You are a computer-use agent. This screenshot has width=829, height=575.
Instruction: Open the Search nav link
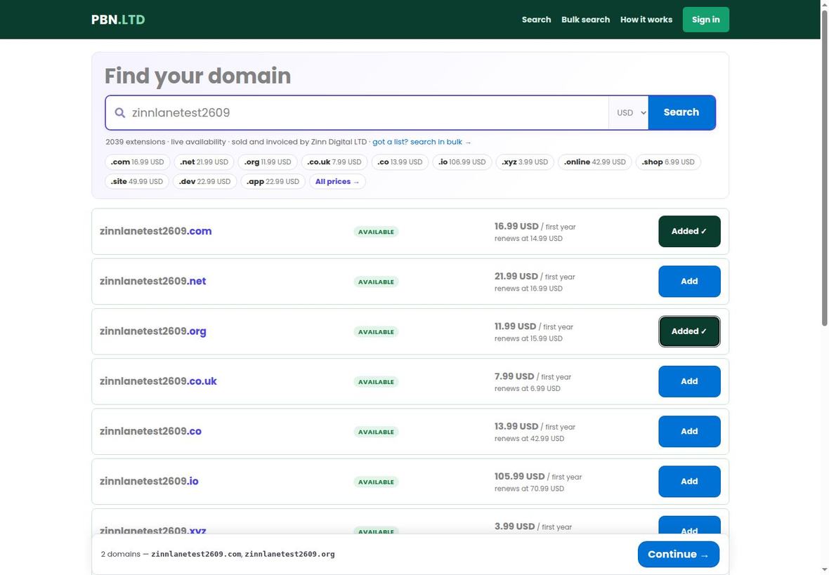pos(536,20)
